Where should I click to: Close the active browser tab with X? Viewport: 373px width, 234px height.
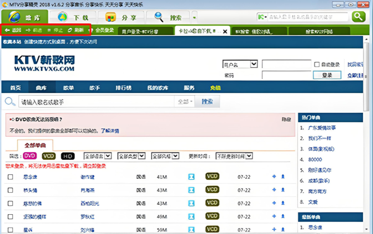tap(225, 31)
